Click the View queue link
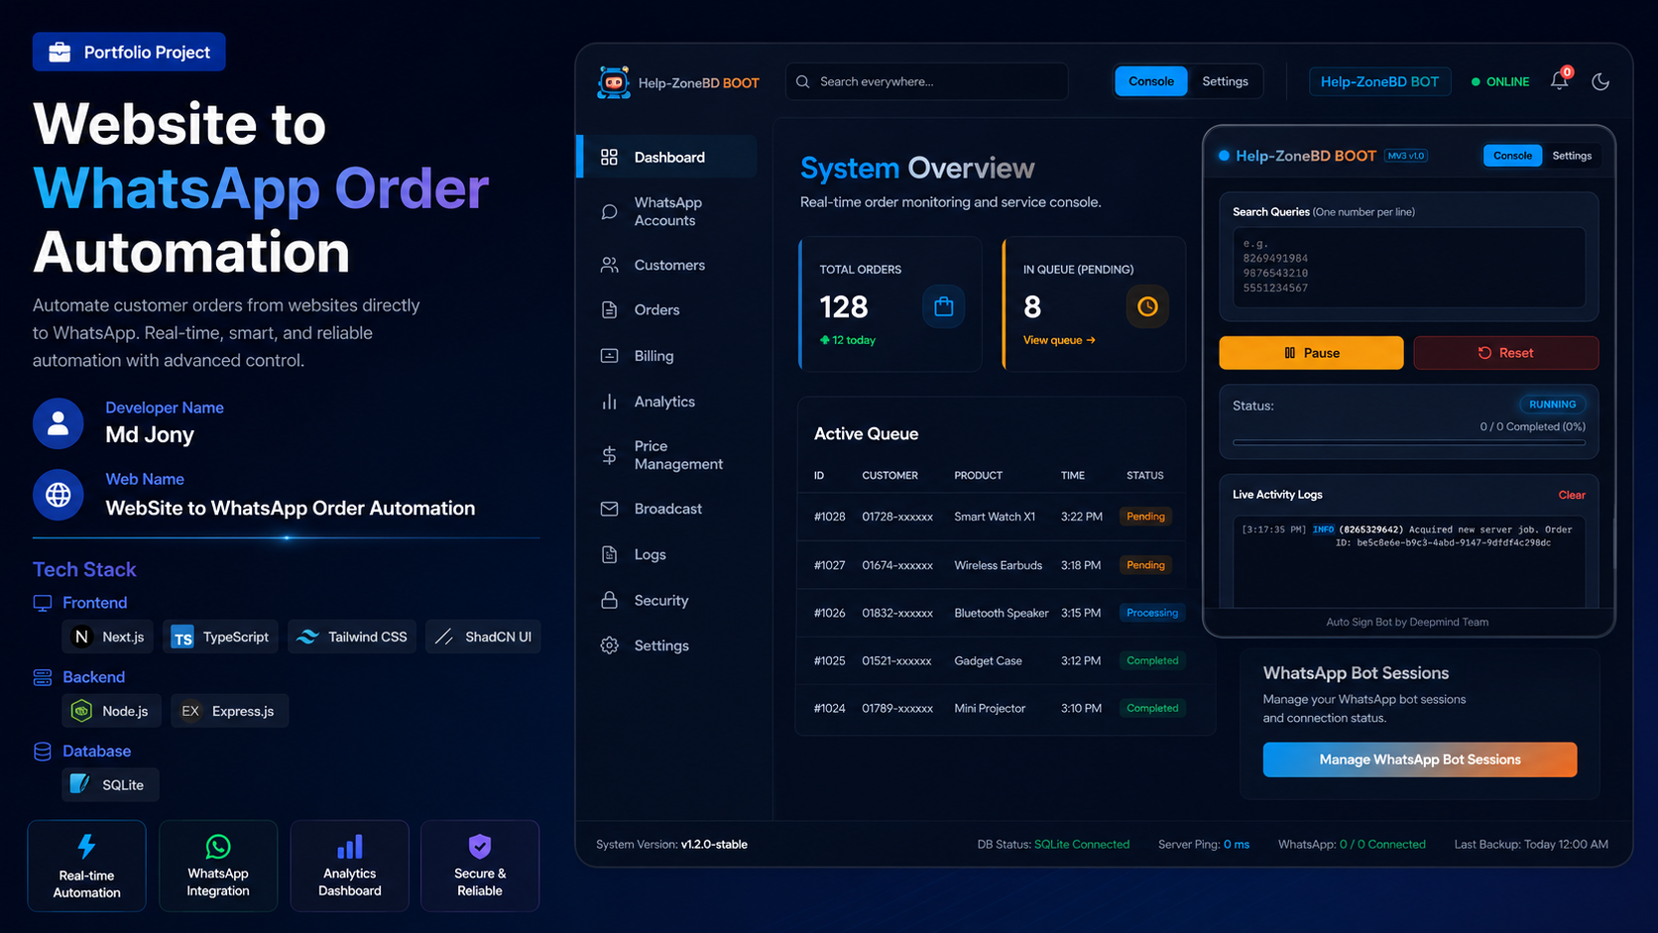The image size is (1658, 933). 1059,340
